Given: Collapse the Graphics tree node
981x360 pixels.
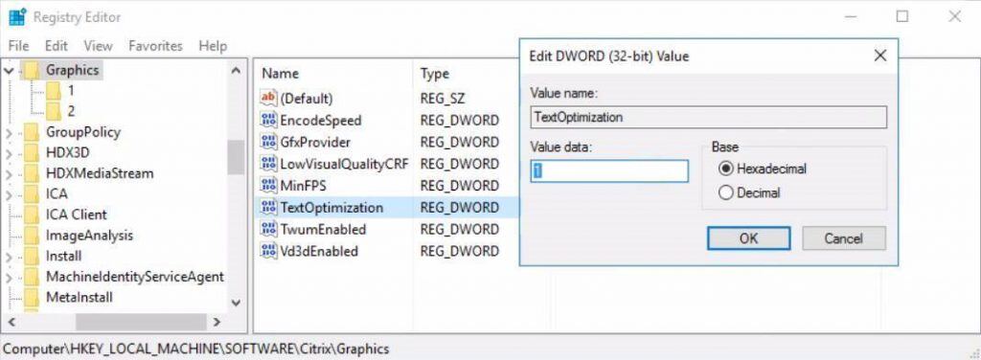Looking at the screenshot, I should [x=9, y=71].
